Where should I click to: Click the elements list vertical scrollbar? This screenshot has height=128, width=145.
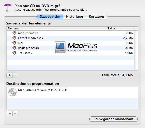point(136,50)
